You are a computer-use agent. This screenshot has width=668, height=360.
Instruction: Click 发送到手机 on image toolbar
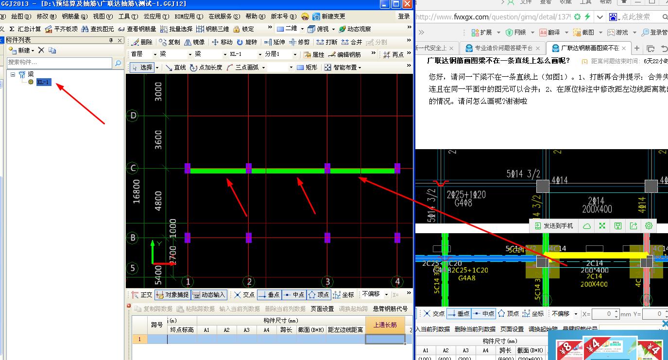[x=553, y=226]
